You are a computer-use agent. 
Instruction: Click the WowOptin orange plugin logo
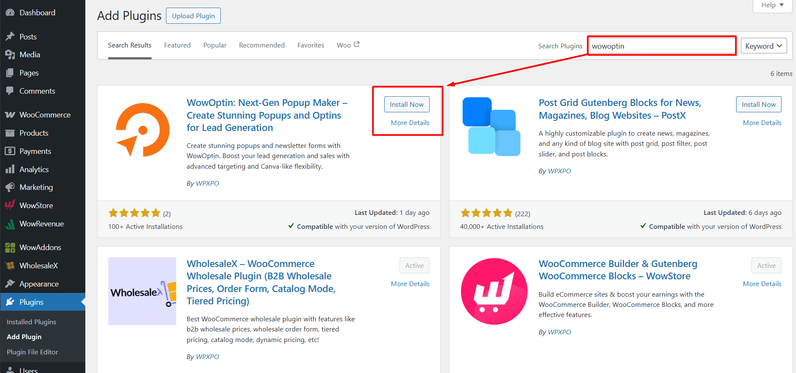(142, 130)
